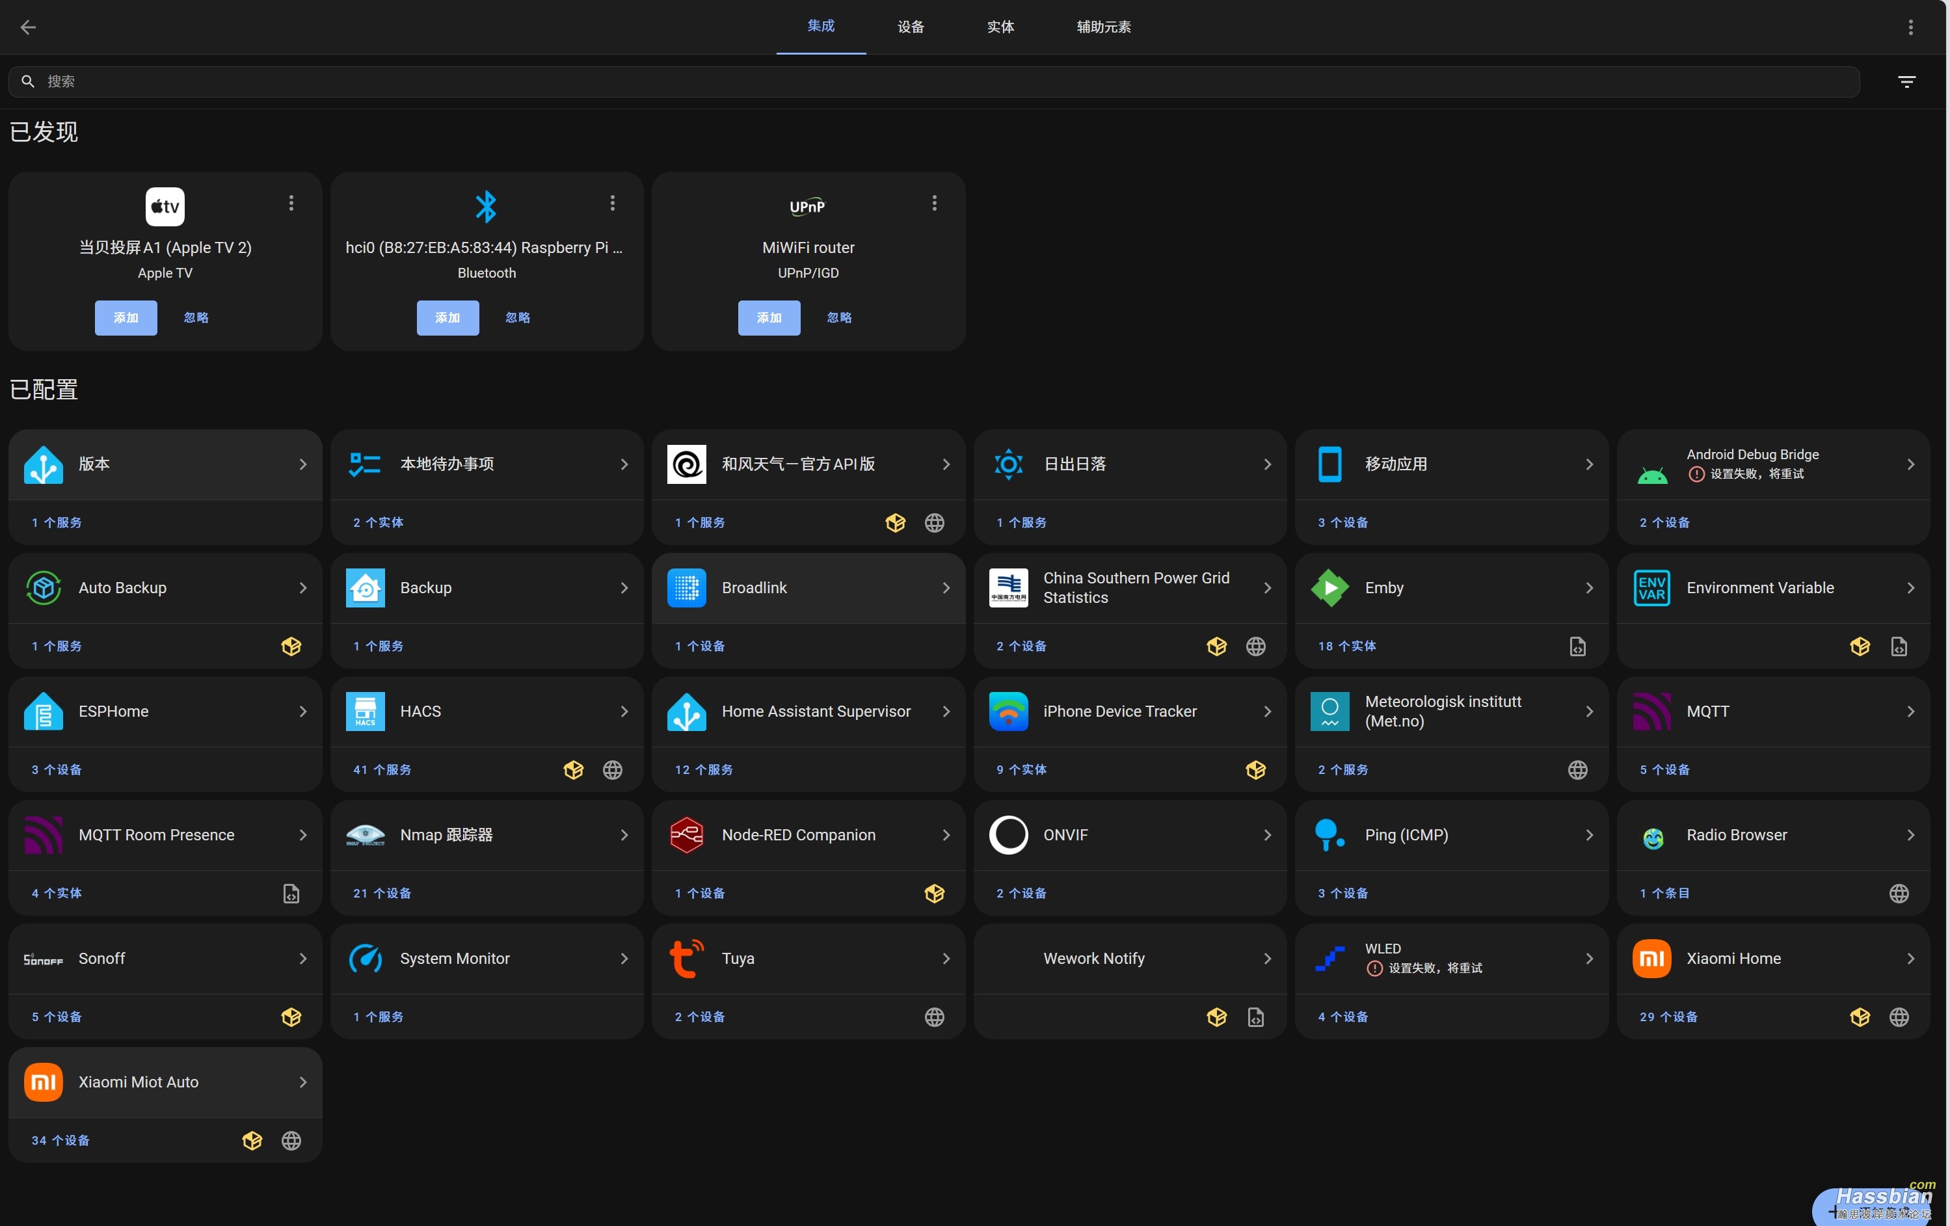
Task: Click the Backup integration house icon
Action: [x=366, y=588]
